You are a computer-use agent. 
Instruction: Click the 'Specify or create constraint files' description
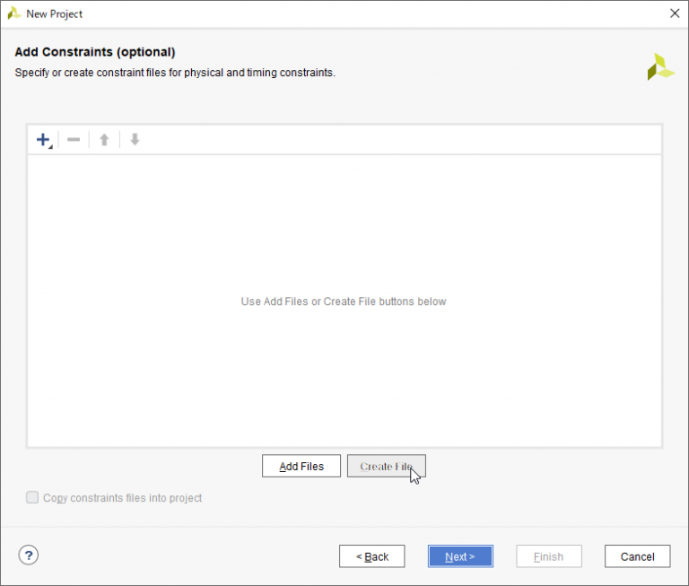click(175, 73)
